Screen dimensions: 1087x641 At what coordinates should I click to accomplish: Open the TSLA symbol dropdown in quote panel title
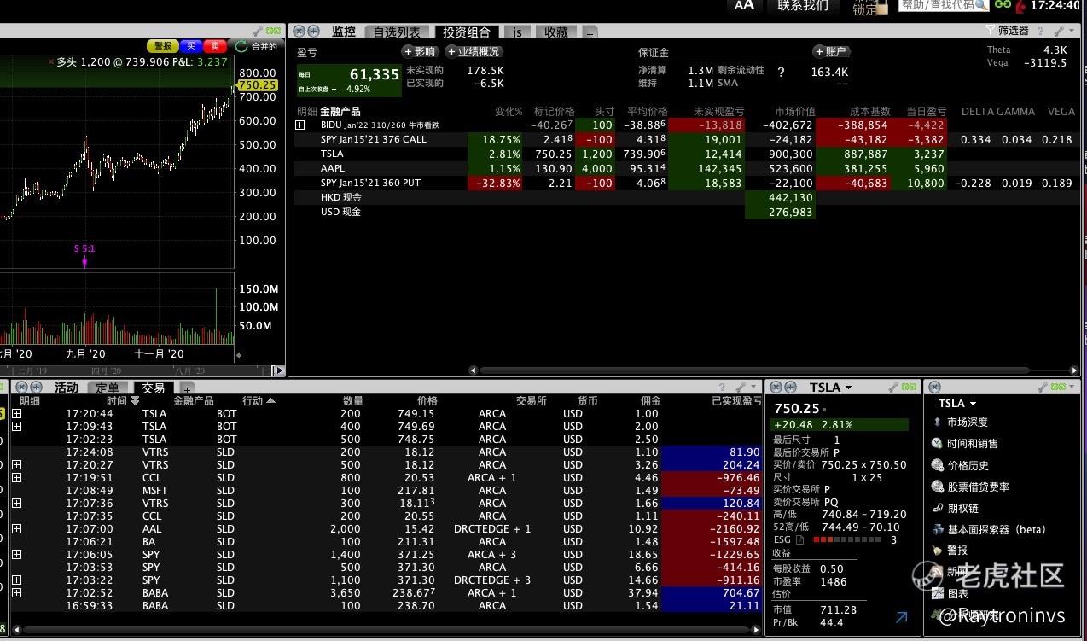(x=848, y=388)
